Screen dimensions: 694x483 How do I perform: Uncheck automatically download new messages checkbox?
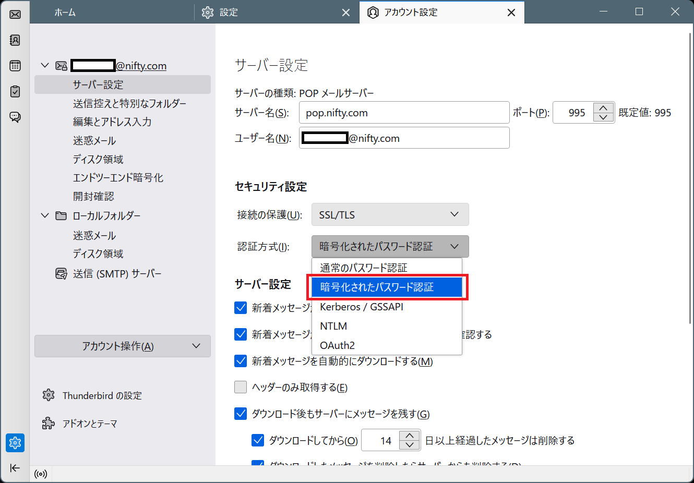pos(241,361)
